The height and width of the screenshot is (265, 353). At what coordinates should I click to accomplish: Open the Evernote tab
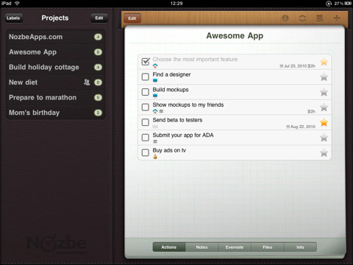tap(235, 247)
